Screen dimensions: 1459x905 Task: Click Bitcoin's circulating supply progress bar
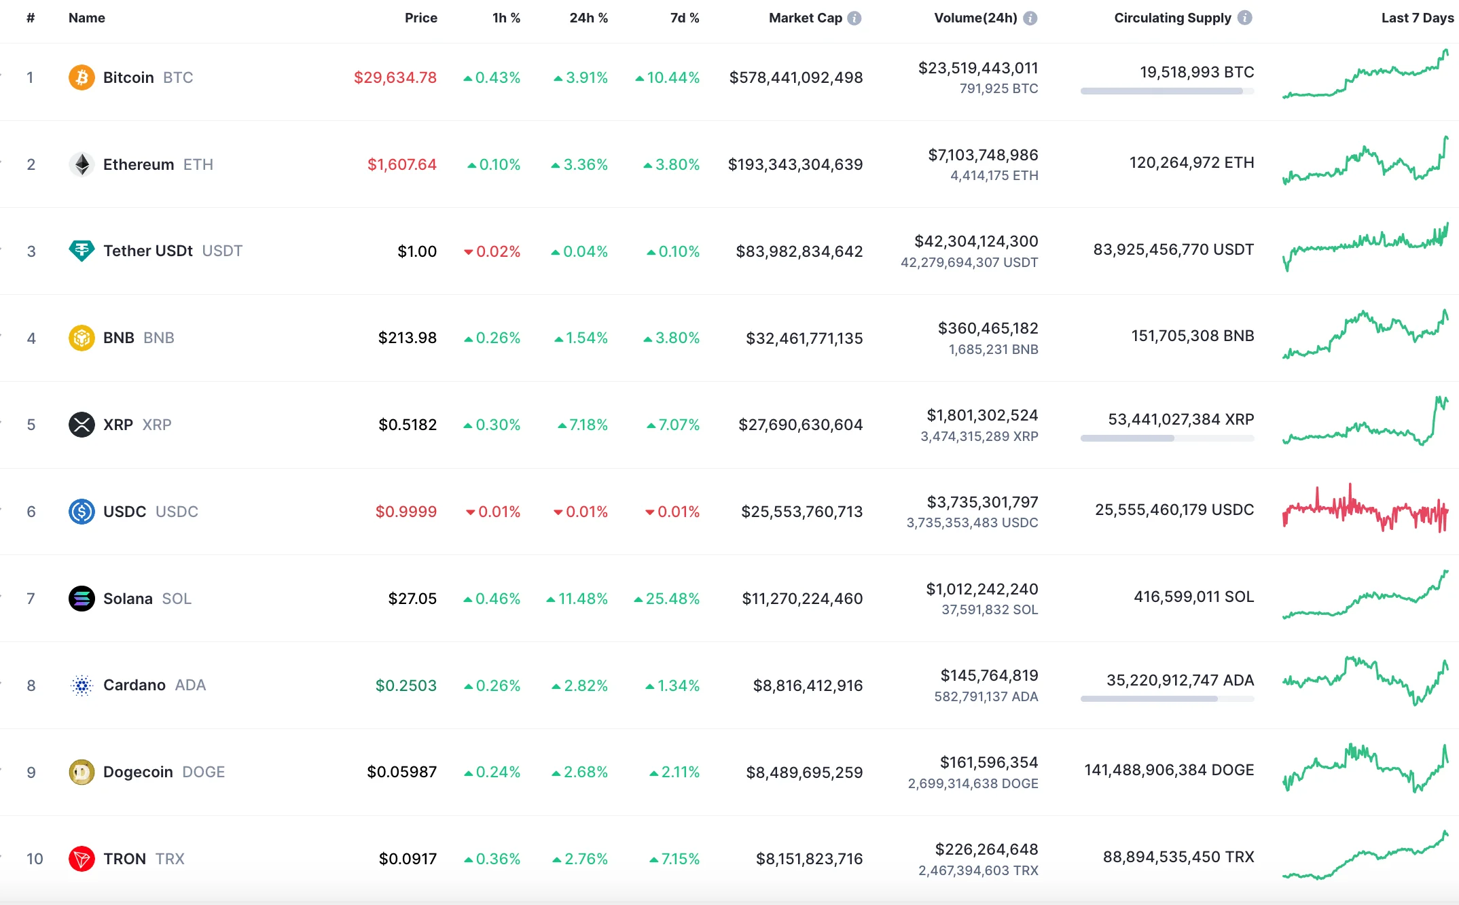pos(1166,91)
